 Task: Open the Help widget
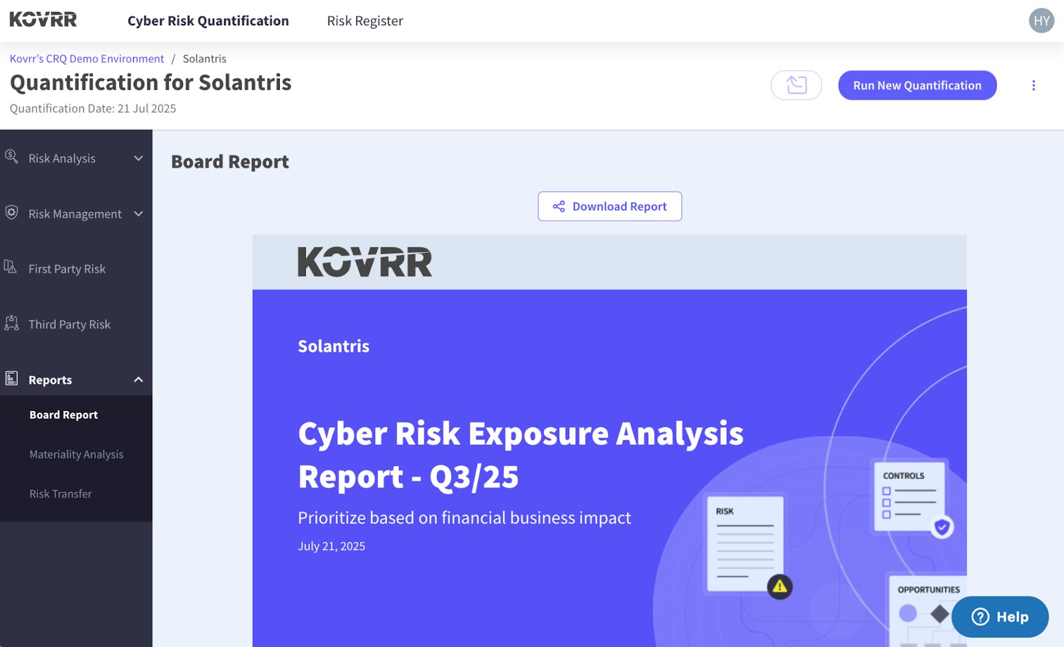(x=1000, y=617)
